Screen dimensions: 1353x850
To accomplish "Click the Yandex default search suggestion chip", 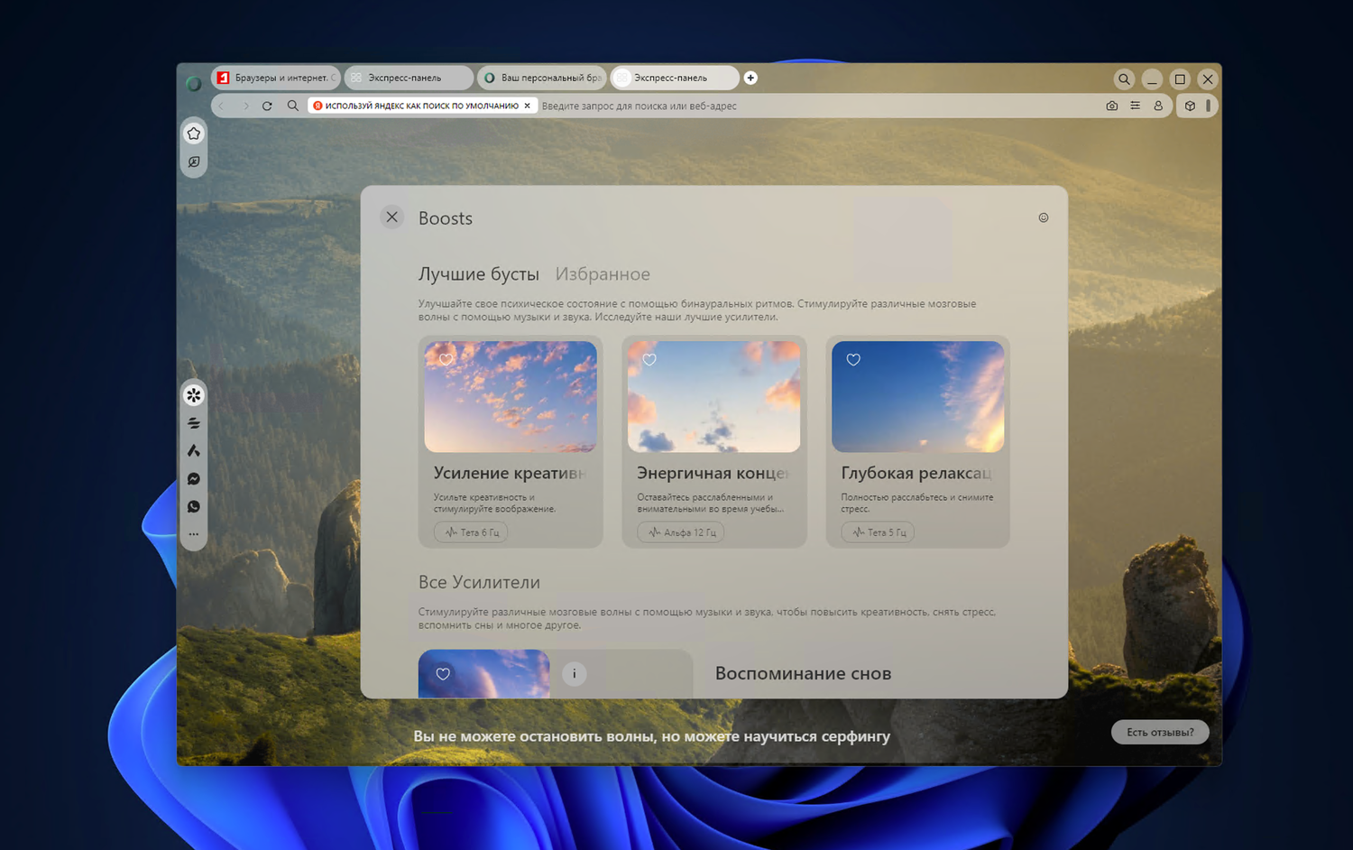I will [x=422, y=106].
